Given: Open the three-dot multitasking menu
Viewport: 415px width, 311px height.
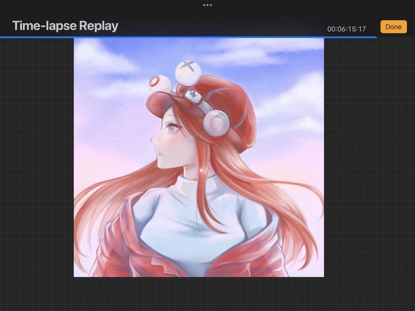Looking at the screenshot, I should pos(208,5).
